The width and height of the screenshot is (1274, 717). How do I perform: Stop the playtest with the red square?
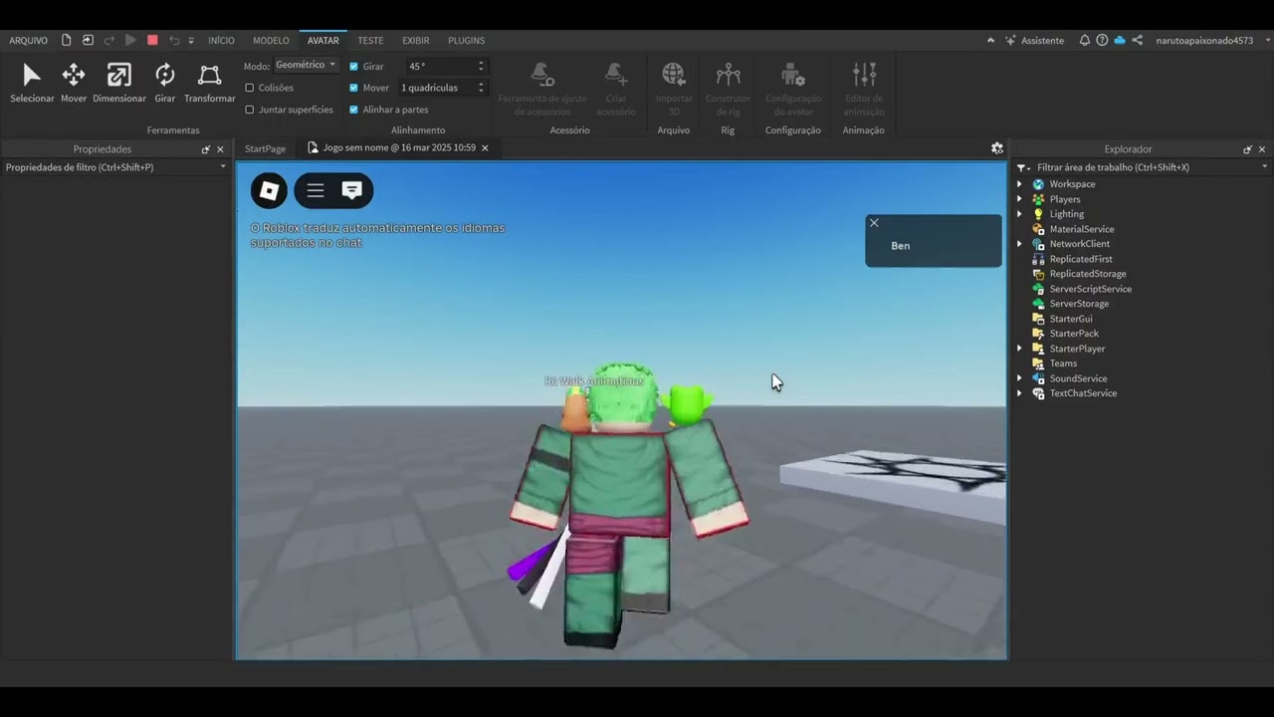tap(152, 40)
